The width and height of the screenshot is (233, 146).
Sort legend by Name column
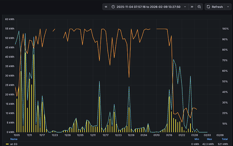pos(14,139)
